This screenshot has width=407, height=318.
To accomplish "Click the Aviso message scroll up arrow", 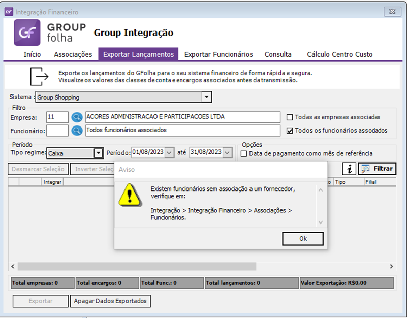I will (x=321, y=190).
